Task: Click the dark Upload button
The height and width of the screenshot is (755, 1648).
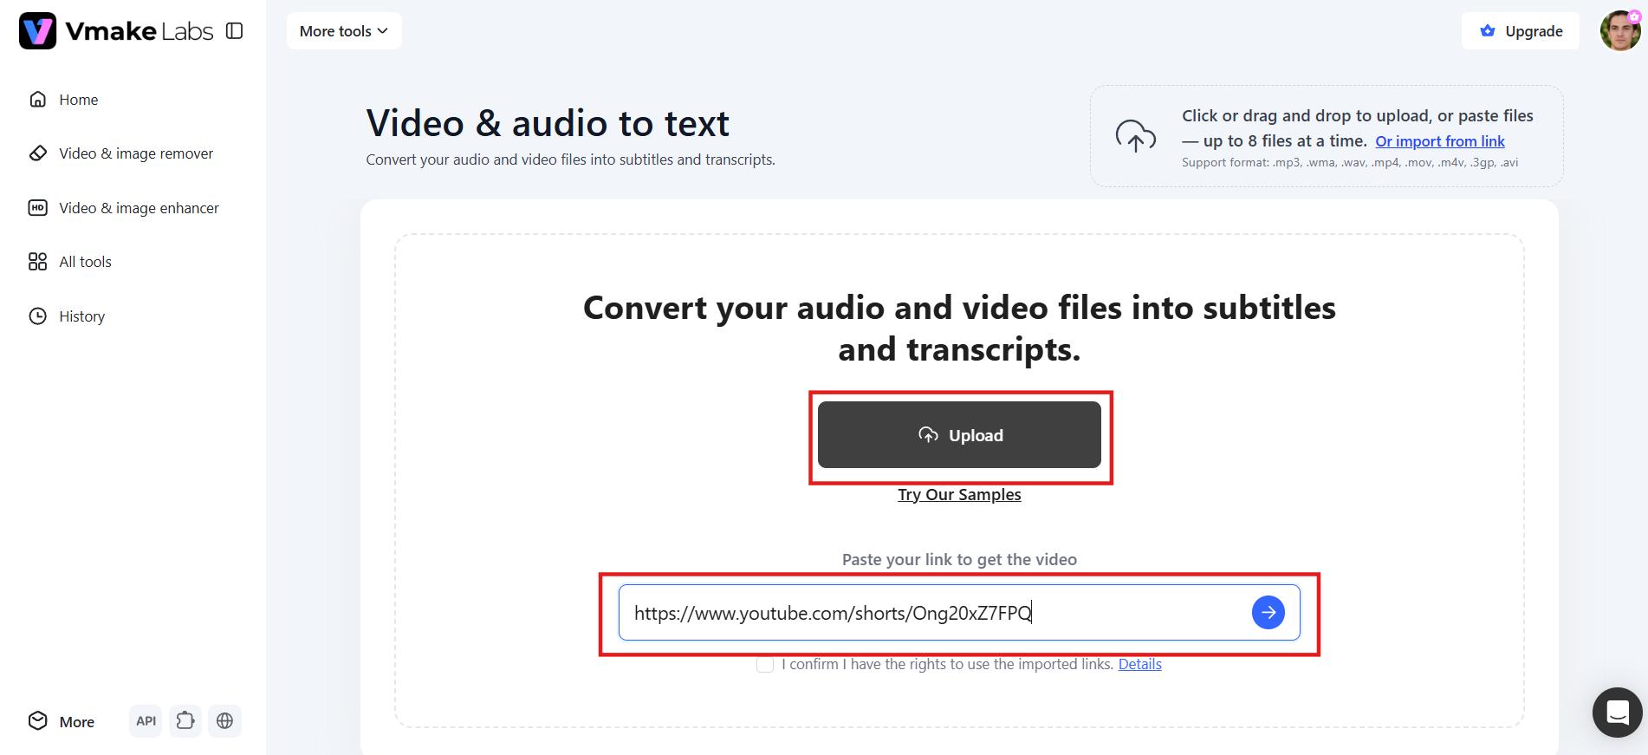Action: 959,435
